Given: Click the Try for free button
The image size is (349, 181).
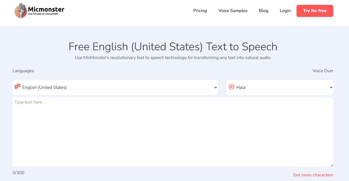Looking at the screenshot, I should pyautogui.click(x=315, y=11).
